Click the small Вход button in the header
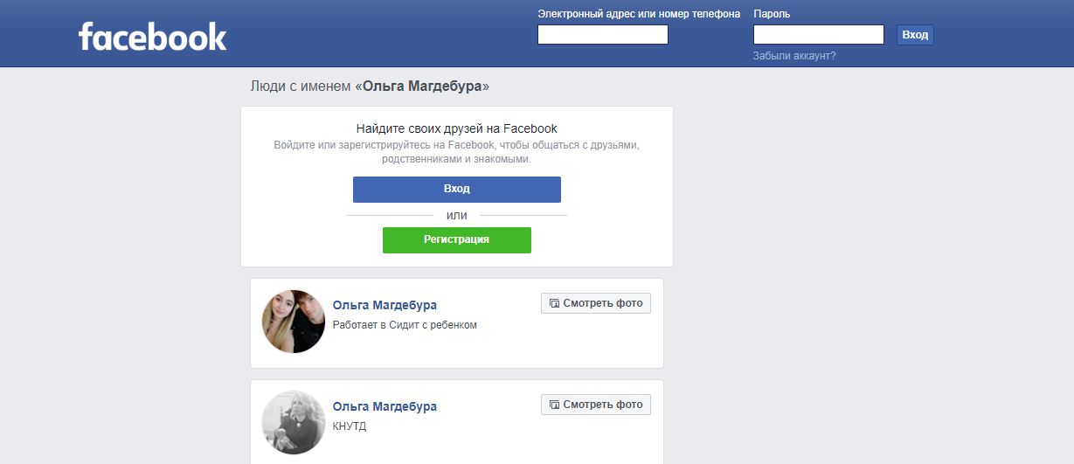 pyautogui.click(x=915, y=35)
